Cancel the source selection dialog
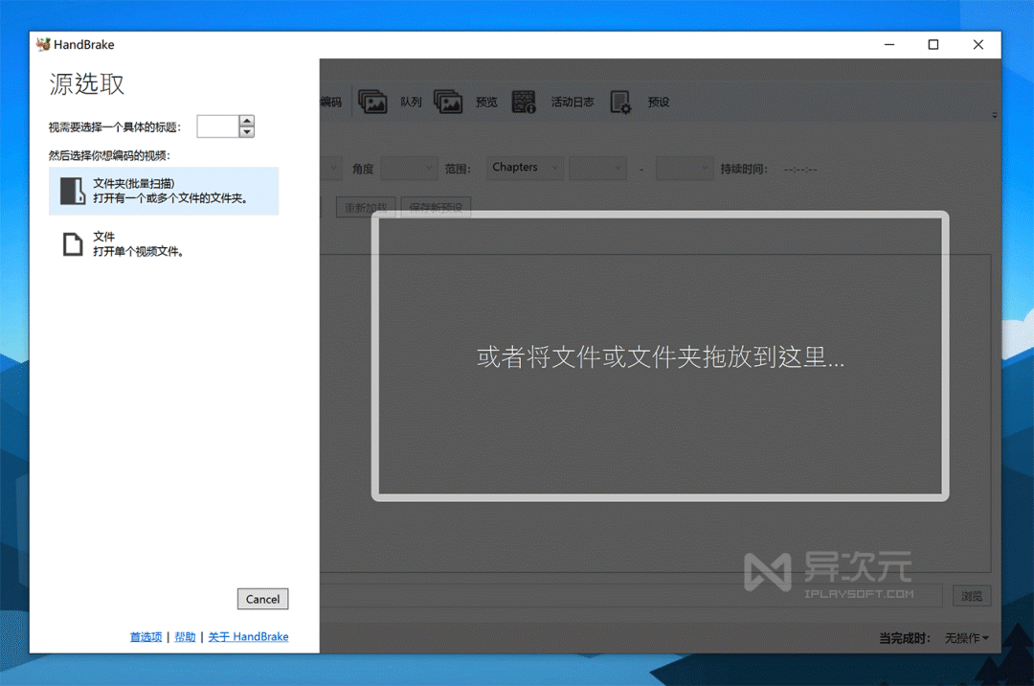The height and width of the screenshot is (686, 1034). point(262,599)
